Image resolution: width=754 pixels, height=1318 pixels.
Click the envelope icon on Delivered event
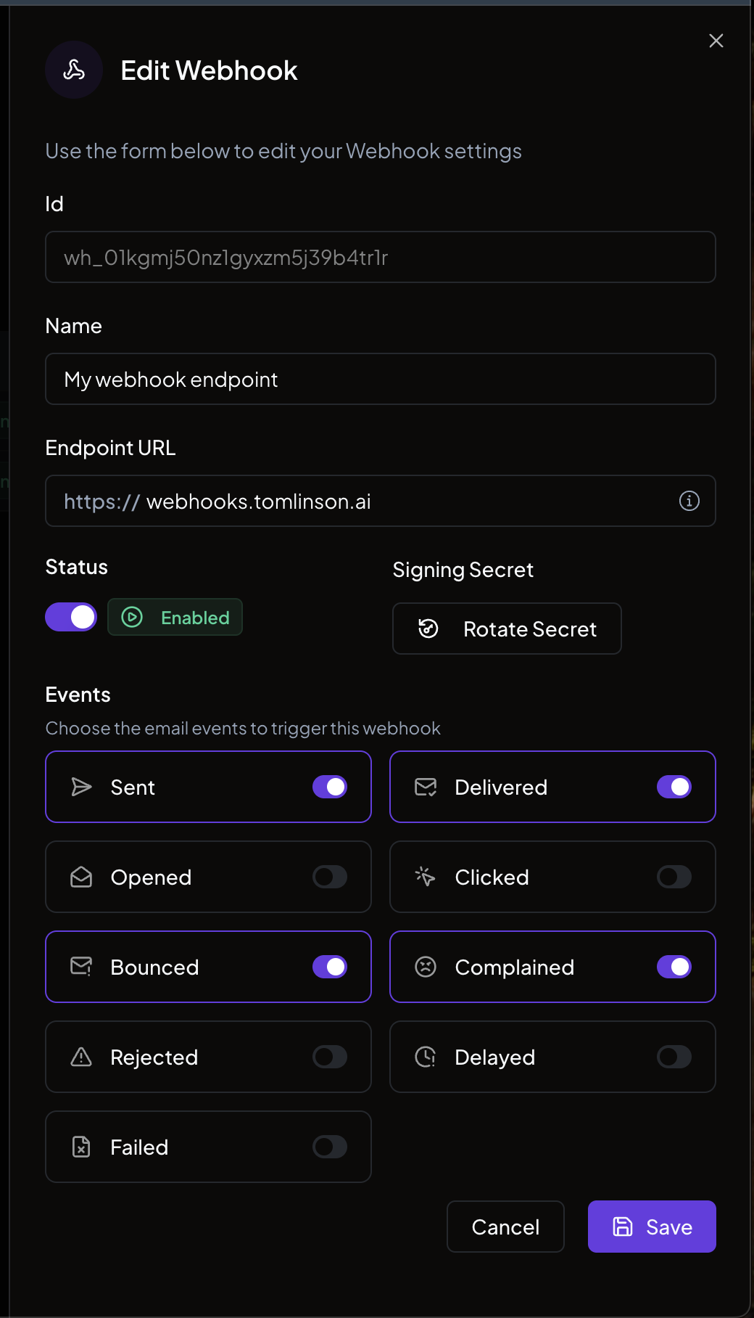[426, 787]
